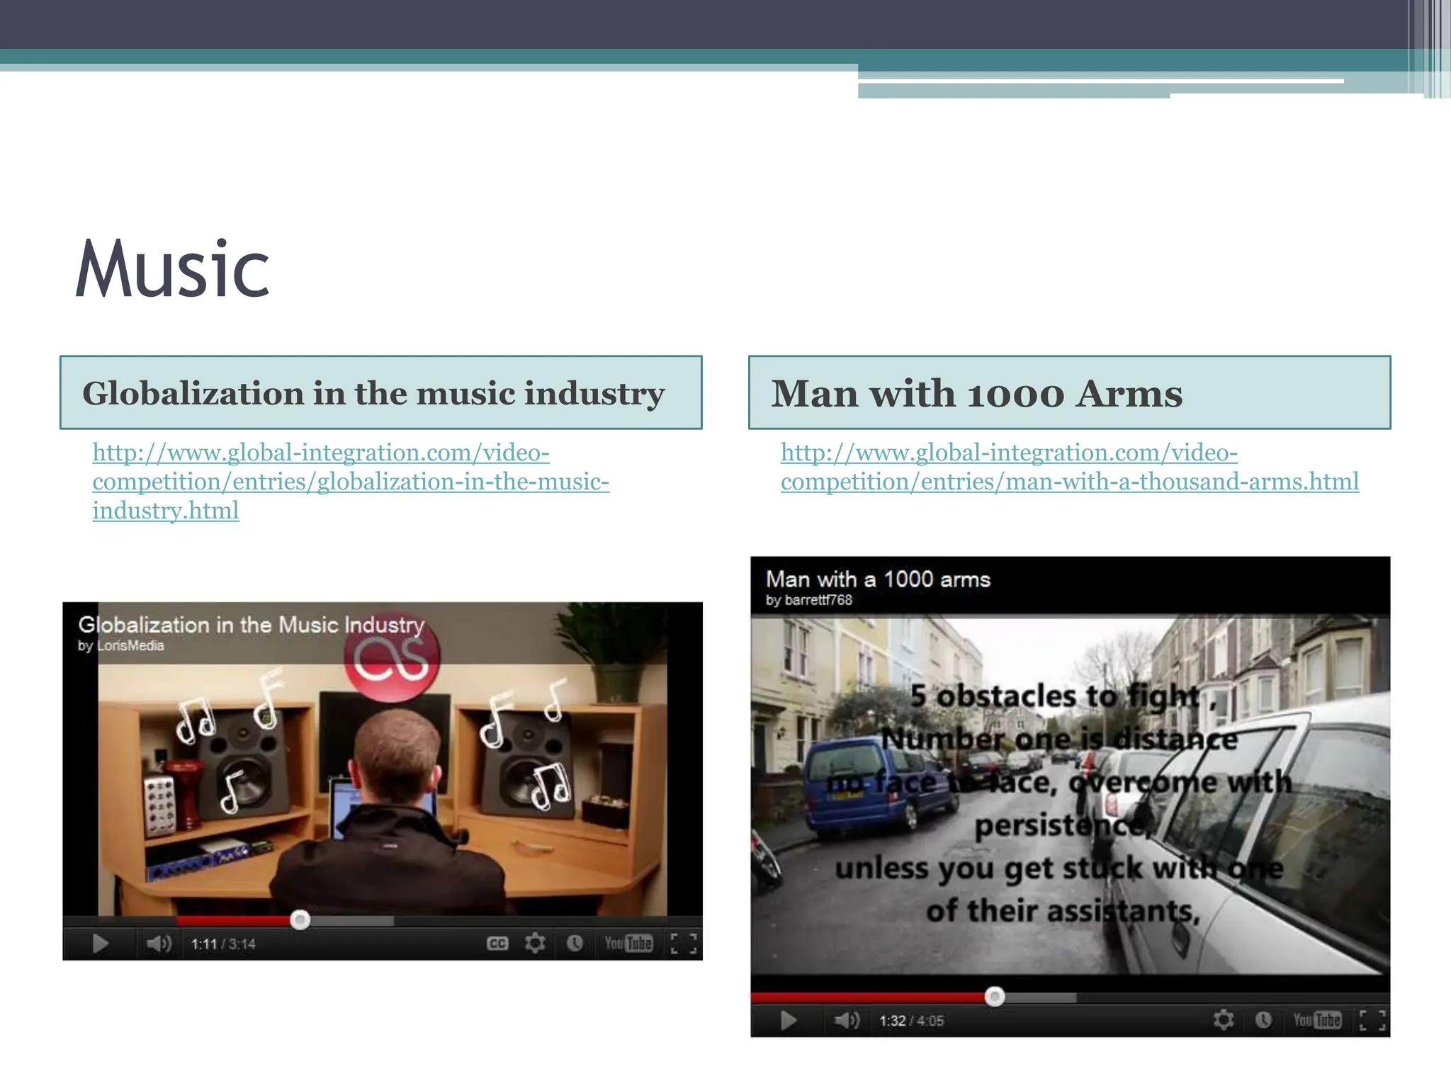Screen dimensions: 1451x1088
Task: Play the Man with a 1000 arms video
Action: (788, 1020)
